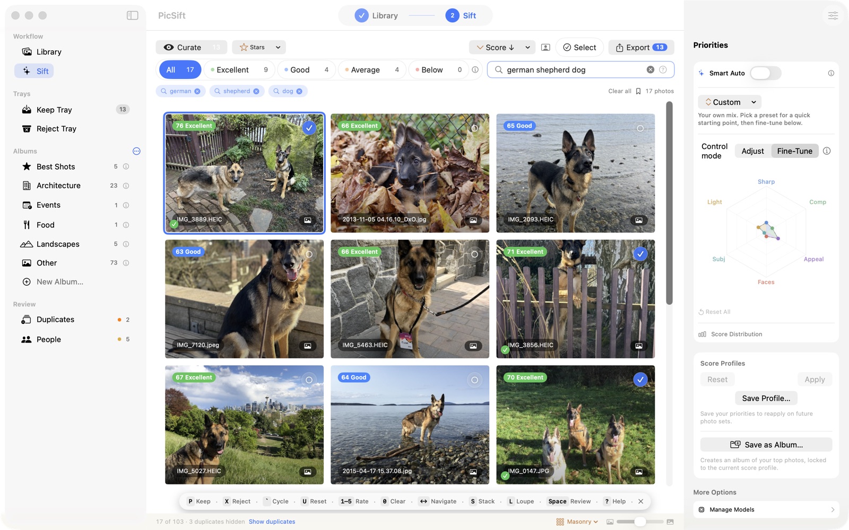Click the image icon on IMG_2093.HEIC
849x530 pixels.
pos(639,220)
